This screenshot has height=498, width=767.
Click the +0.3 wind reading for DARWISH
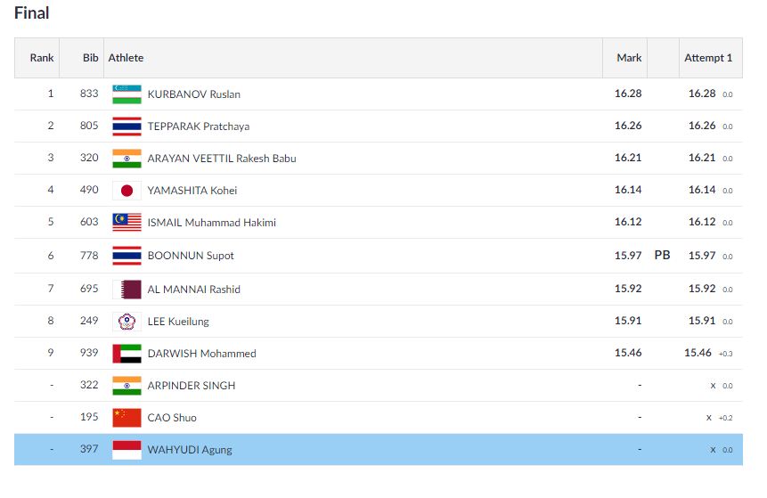click(725, 354)
